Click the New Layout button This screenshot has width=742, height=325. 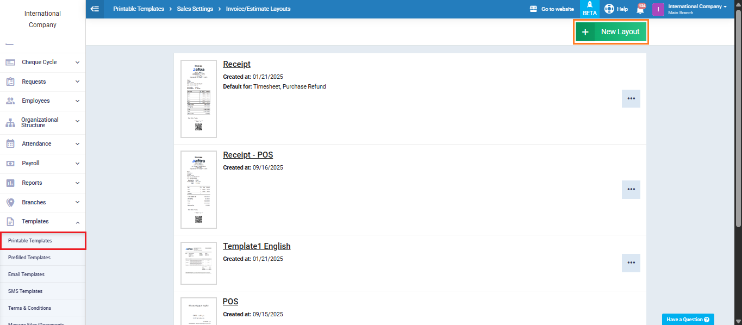pos(611,32)
